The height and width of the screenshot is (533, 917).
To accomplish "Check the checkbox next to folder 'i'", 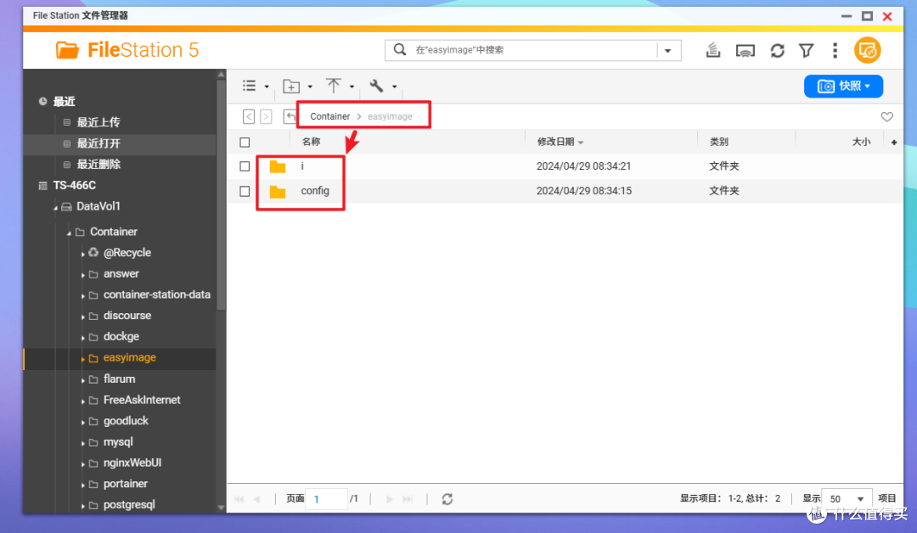I will pyautogui.click(x=245, y=166).
